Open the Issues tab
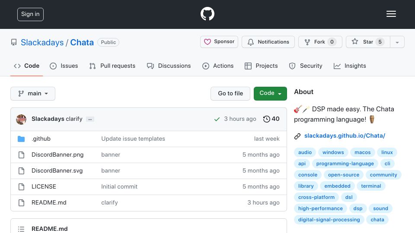415x233 pixels. click(x=64, y=66)
